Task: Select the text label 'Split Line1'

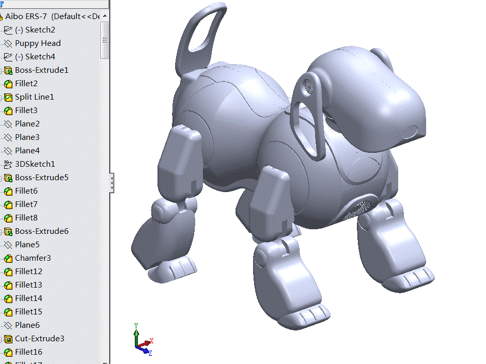Action: (35, 97)
